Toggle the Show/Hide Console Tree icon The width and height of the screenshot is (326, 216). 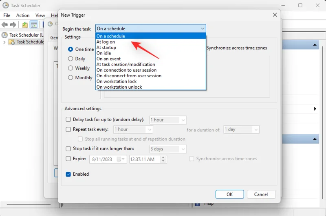[x=34, y=25]
